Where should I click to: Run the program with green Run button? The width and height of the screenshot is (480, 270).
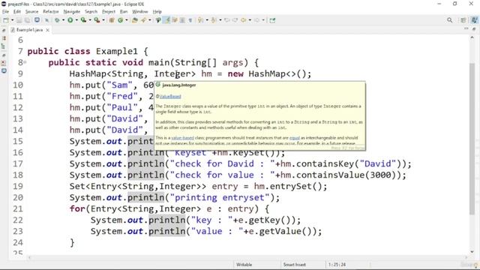coord(70,20)
